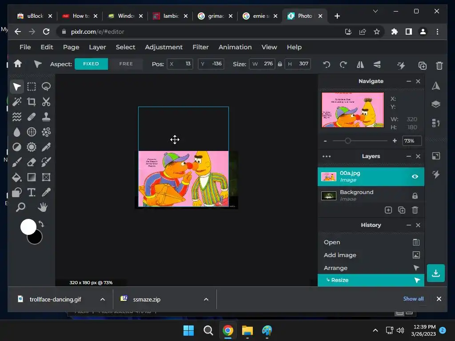Select the Text tool

(x=32, y=192)
